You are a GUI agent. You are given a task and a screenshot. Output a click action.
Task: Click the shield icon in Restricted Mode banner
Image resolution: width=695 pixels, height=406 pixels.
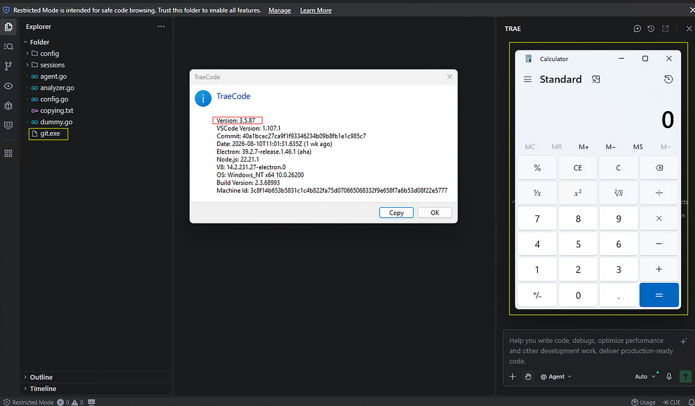[6, 9]
